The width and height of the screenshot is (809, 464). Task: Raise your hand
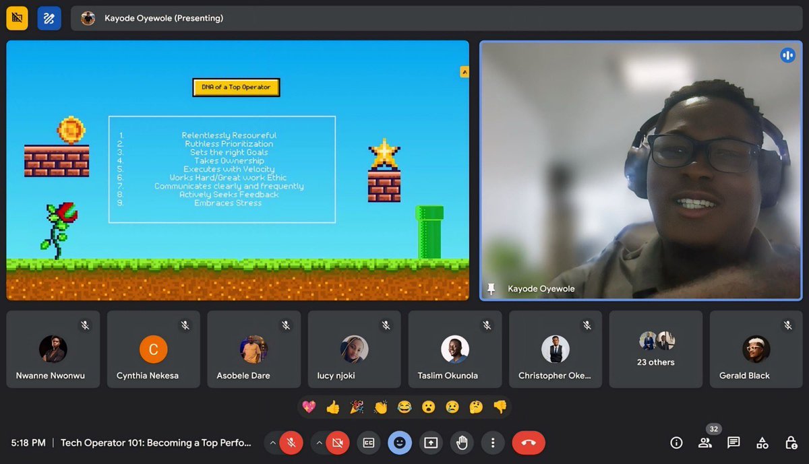462,442
